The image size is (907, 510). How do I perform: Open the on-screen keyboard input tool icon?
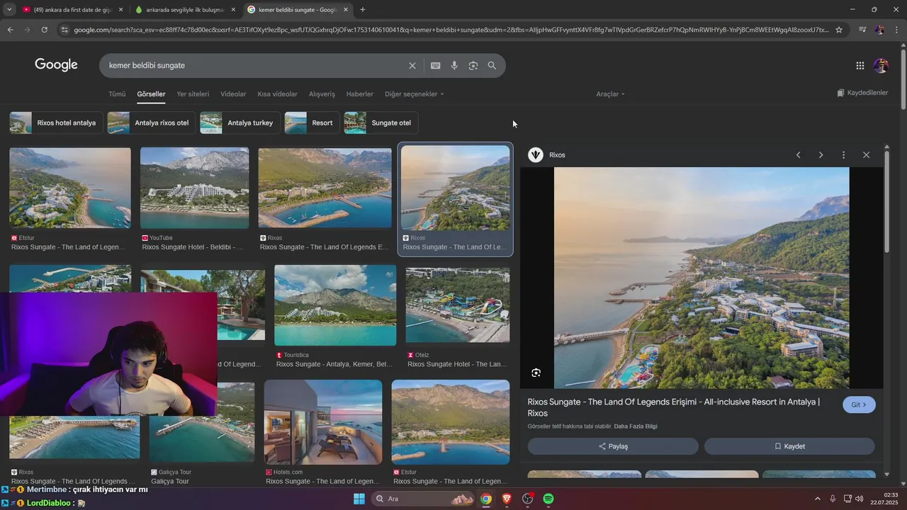[436, 65]
